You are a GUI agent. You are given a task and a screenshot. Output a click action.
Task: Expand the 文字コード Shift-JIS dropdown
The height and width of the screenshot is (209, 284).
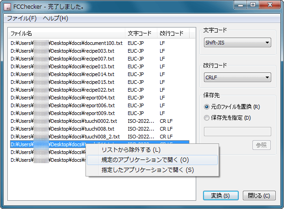237,43
